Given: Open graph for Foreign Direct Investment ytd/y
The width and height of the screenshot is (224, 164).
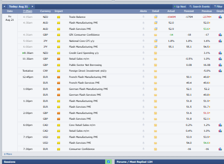Looking at the screenshot, I should click(220, 71).
